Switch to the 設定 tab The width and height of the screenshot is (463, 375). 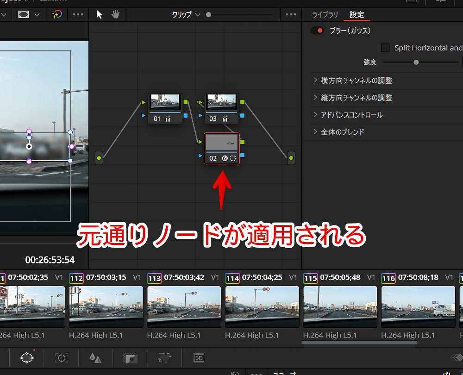tap(357, 14)
